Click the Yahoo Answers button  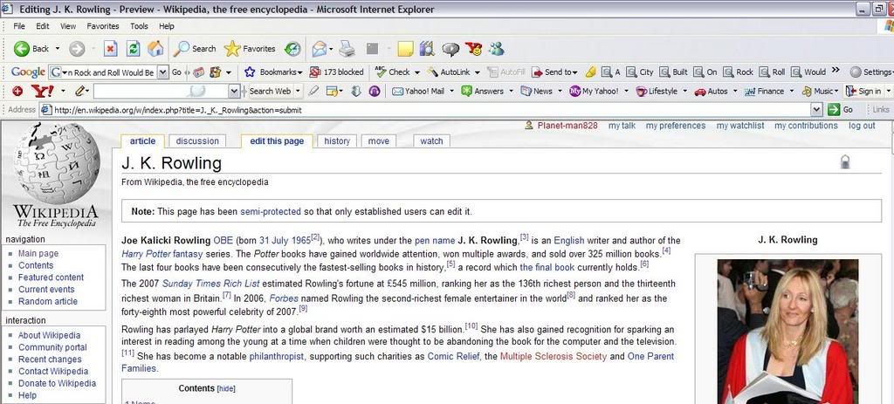[x=482, y=91]
